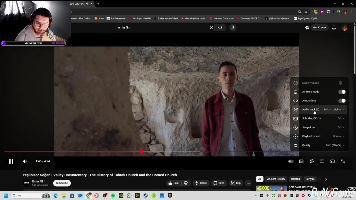Save the video to a playlist
356x200 pixels.
tap(219, 183)
